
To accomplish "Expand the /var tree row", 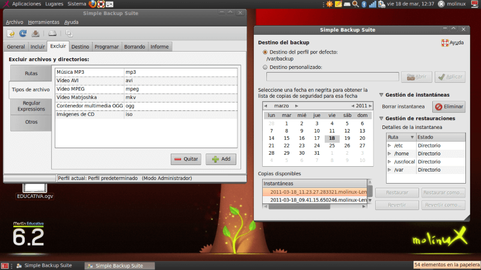I will pyautogui.click(x=389, y=170).
